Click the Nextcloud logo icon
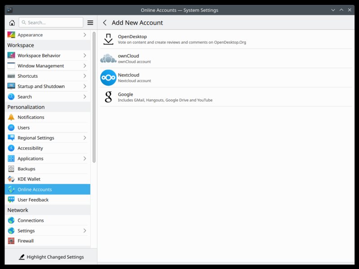 [108, 78]
